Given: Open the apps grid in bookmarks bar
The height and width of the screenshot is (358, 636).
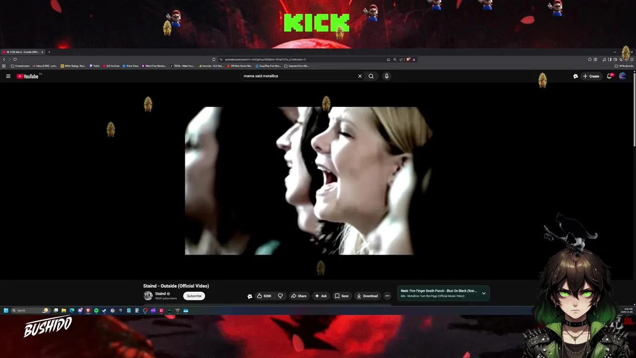Looking at the screenshot, I should [4, 66].
